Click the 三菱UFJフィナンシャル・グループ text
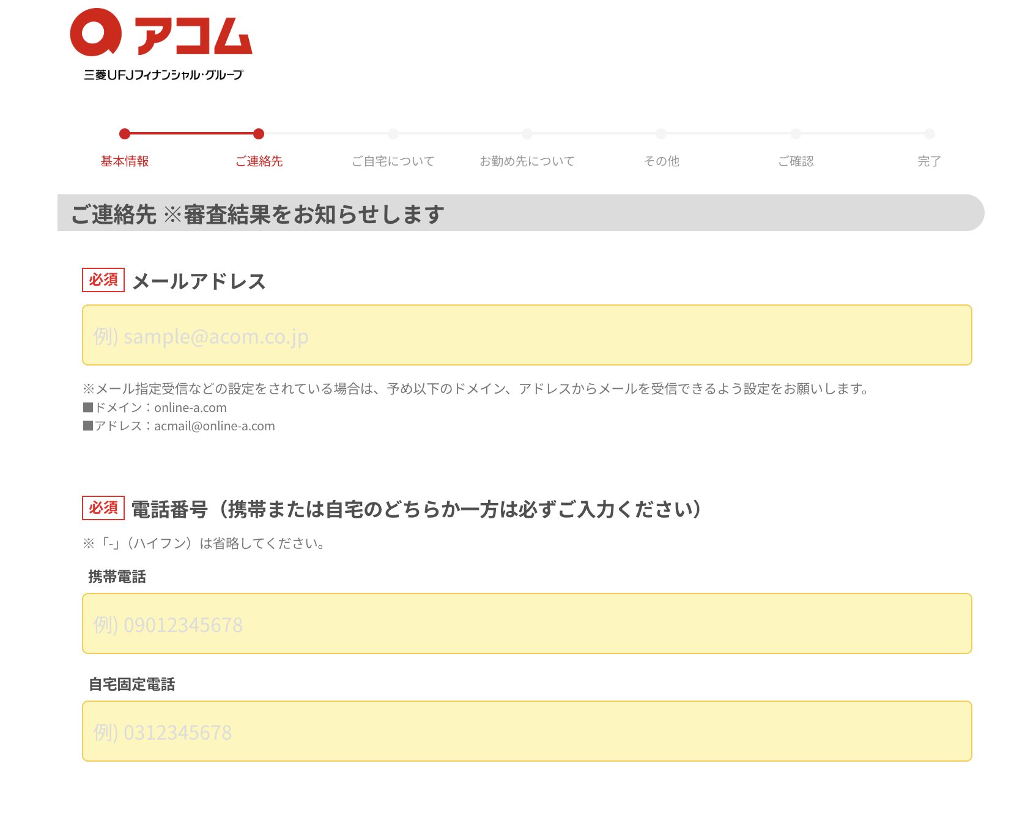The width and height of the screenshot is (1025, 824). (163, 75)
